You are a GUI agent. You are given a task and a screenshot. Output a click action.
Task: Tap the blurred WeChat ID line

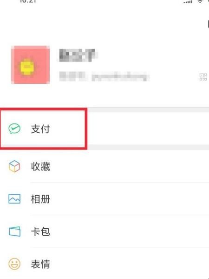click(104, 77)
